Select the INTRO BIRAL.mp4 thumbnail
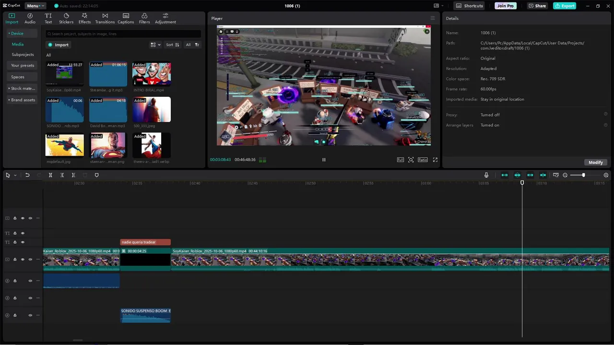The height and width of the screenshot is (345, 614). point(152,74)
